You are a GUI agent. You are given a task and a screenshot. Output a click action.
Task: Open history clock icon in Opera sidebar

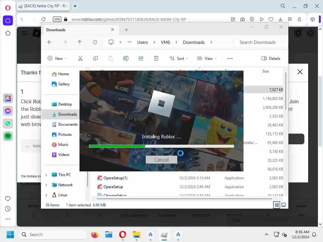click(x=8, y=209)
